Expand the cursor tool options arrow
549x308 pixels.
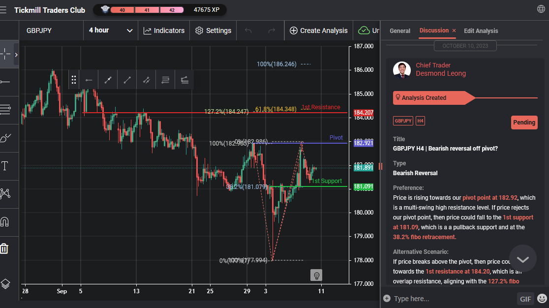tap(16, 55)
